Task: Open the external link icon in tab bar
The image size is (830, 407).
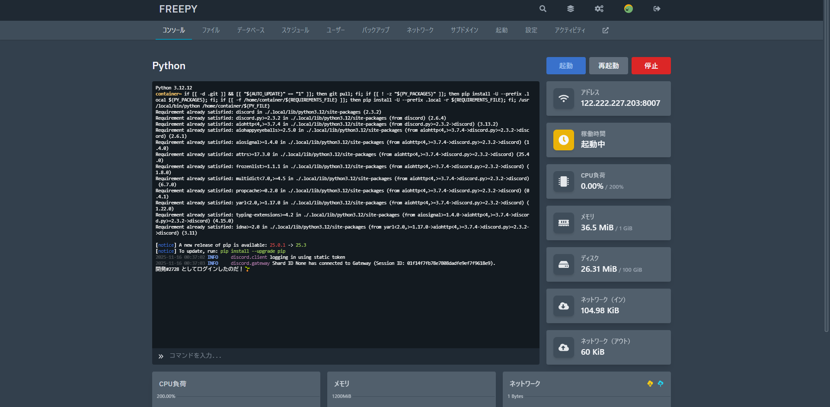Action: click(x=605, y=30)
